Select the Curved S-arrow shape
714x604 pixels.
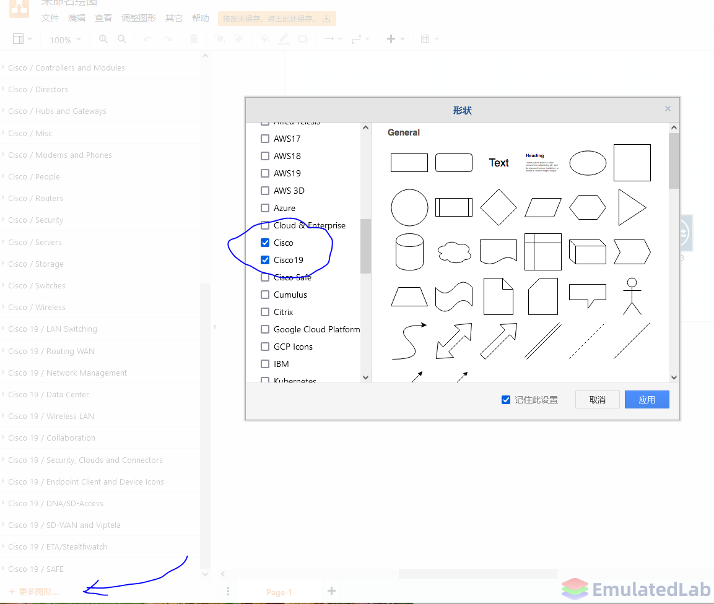tap(409, 341)
